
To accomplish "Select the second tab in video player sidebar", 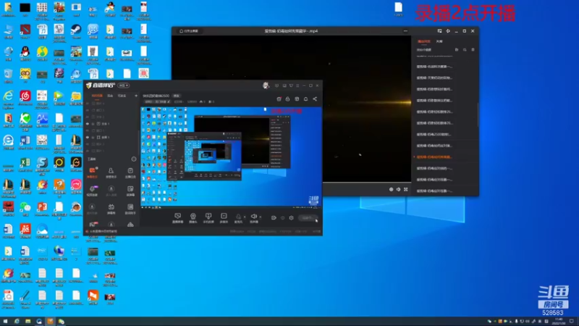I will tap(439, 41).
